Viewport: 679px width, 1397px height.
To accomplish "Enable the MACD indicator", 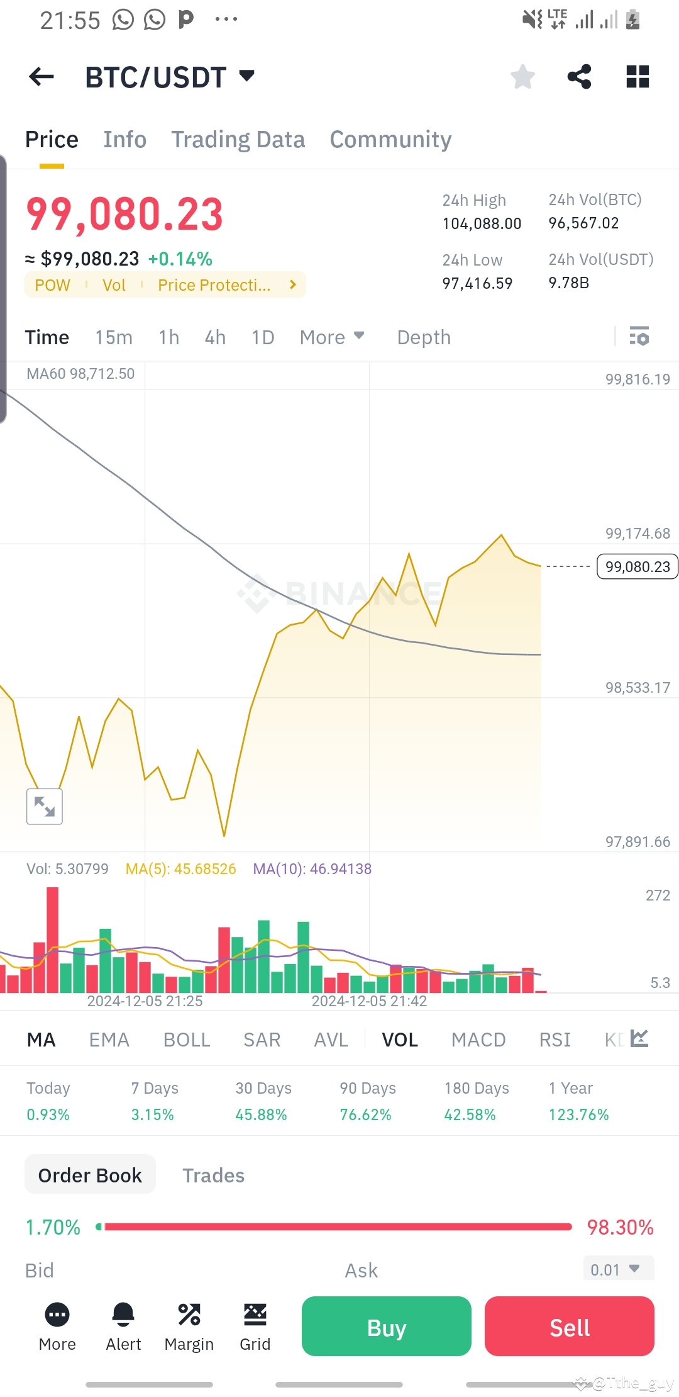I will (x=478, y=1040).
